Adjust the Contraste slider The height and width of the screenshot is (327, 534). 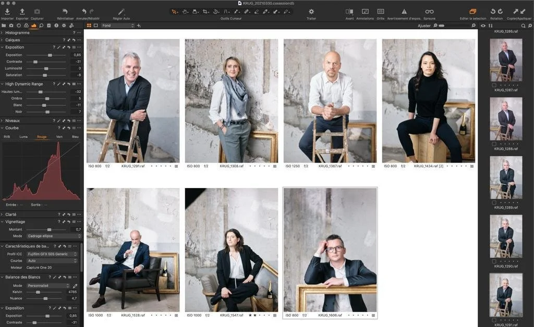(x=46, y=61)
